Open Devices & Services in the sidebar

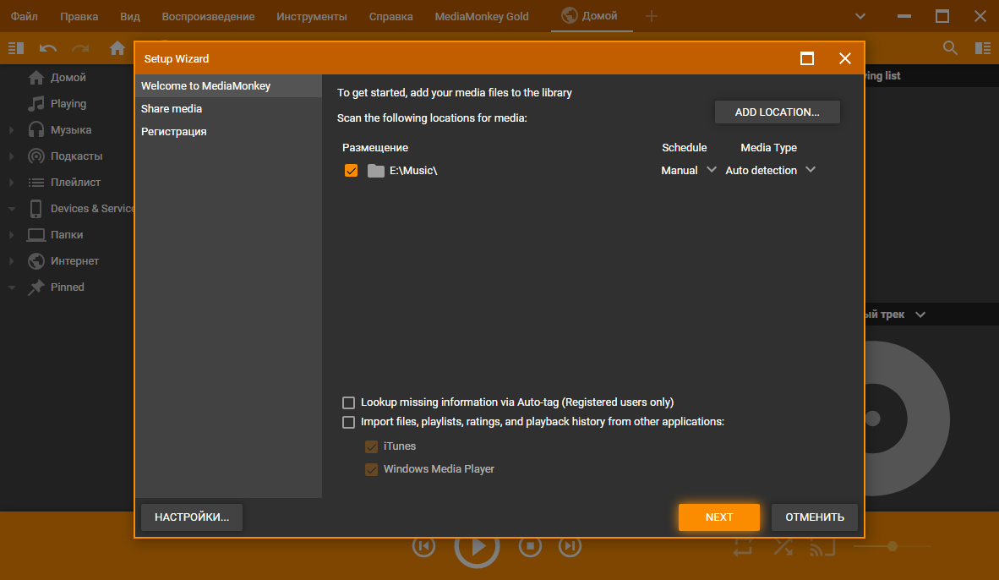[92, 209]
